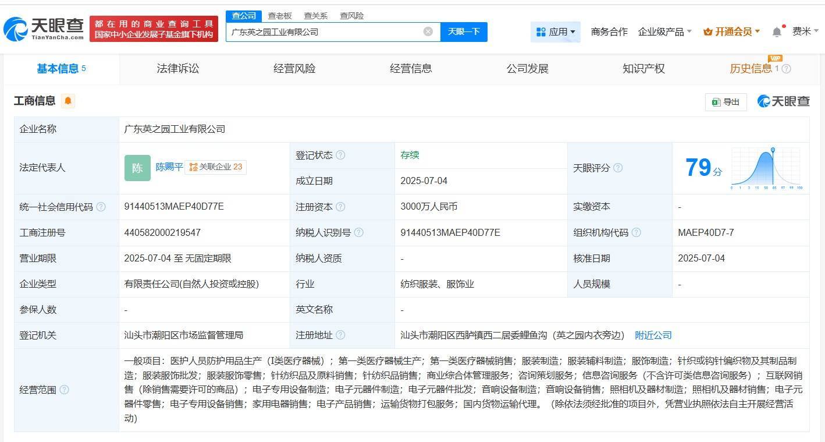Click the 天眼查 logo above the table

click(x=784, y=101)
